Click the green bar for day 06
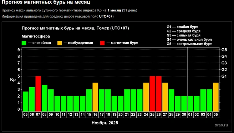 (x=32, y=99)
